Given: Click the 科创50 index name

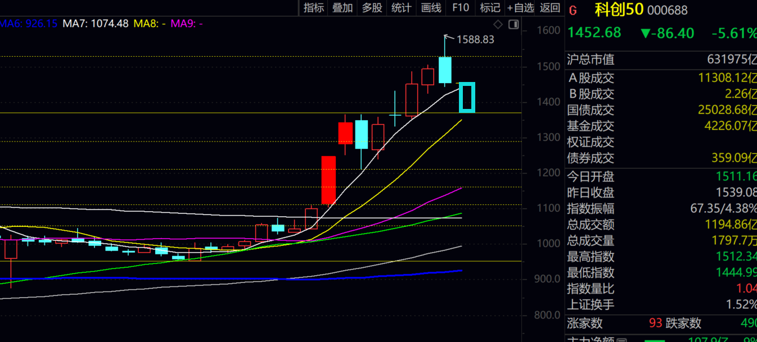Looking at the screenshot, I should 619,10.
